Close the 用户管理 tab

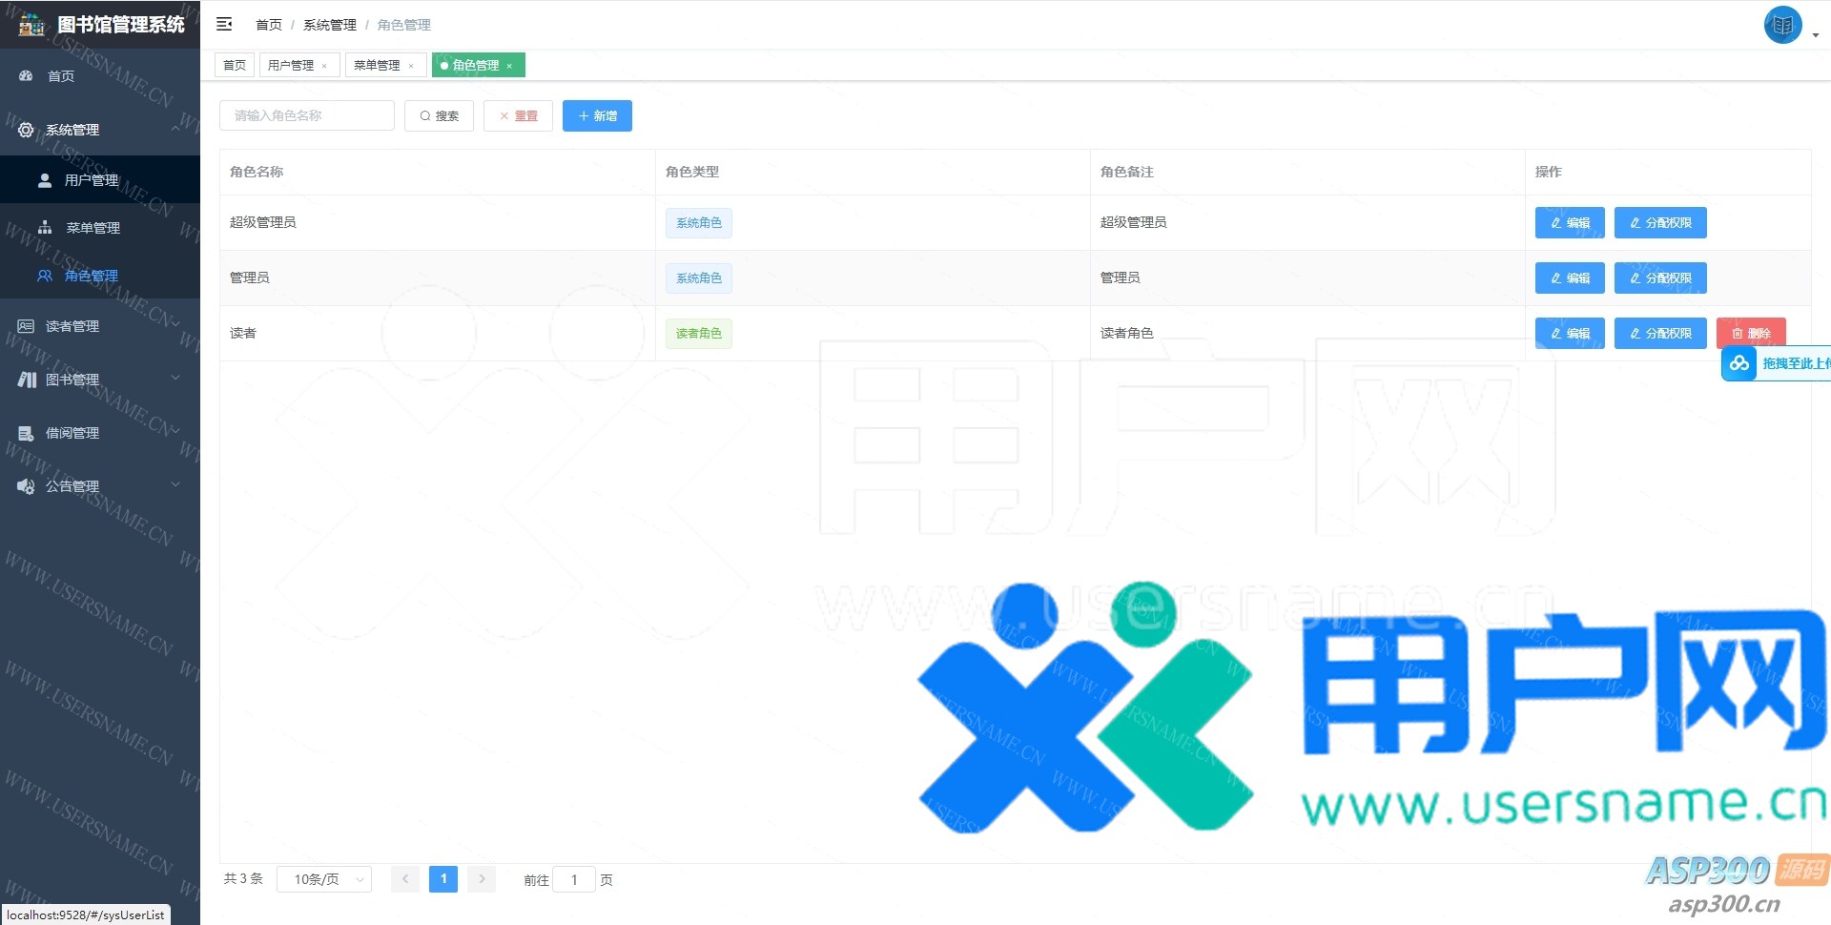[x=324, y=66]
